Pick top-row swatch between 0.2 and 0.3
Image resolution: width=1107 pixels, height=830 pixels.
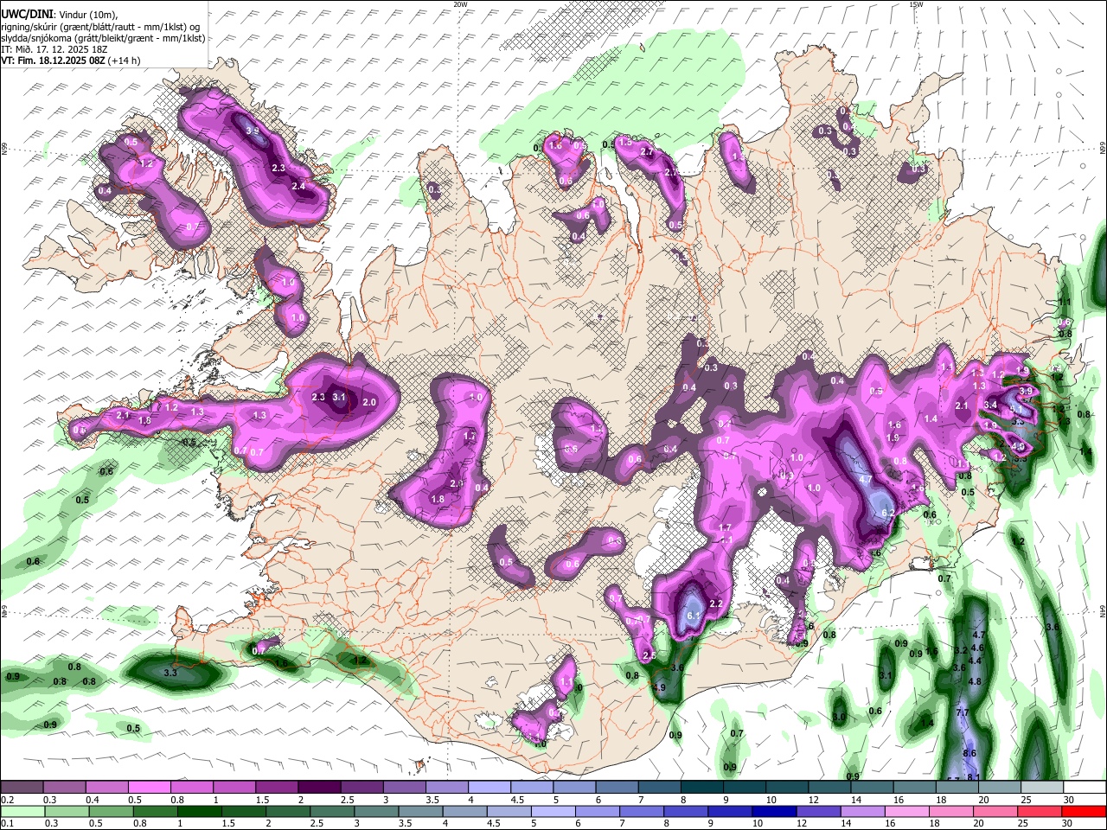pos(22,788)
